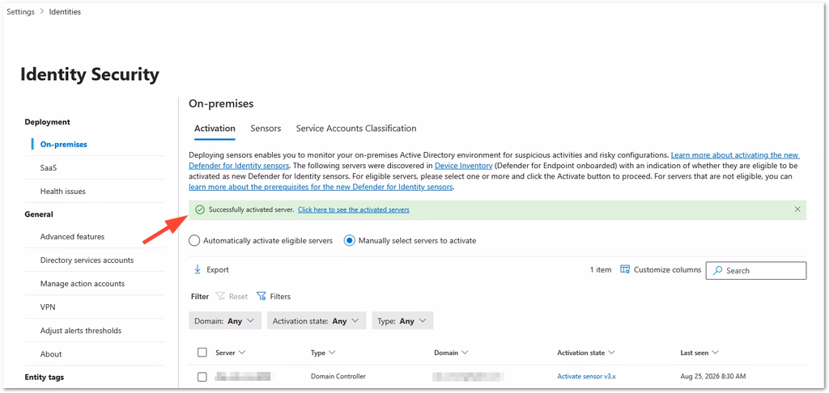Tick the Domain Controller row checkbox
This screenshot has width=829, height=393.
[x=202, y=377]
